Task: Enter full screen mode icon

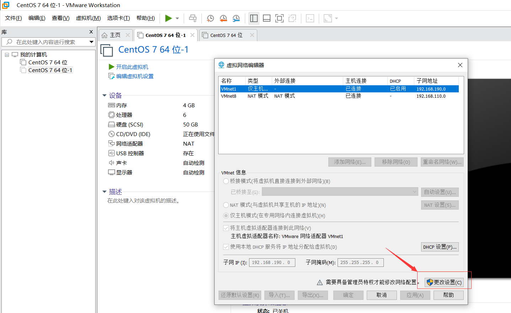Action: point(279,18)
